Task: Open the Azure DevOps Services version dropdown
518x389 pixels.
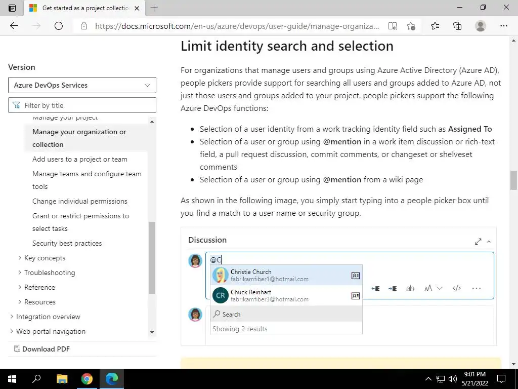Action: click(82, 85)
